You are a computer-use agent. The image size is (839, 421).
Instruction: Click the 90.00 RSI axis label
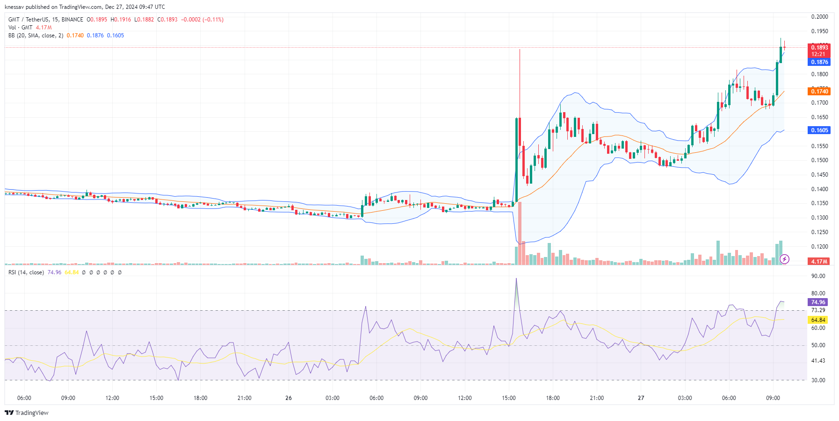[818, 276]
